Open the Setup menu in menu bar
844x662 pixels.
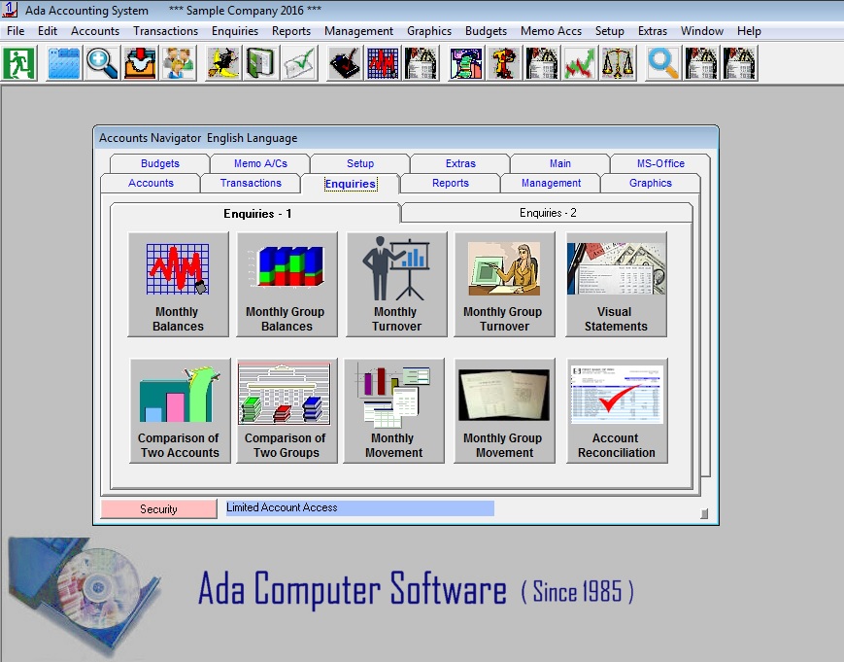point(610,31)
